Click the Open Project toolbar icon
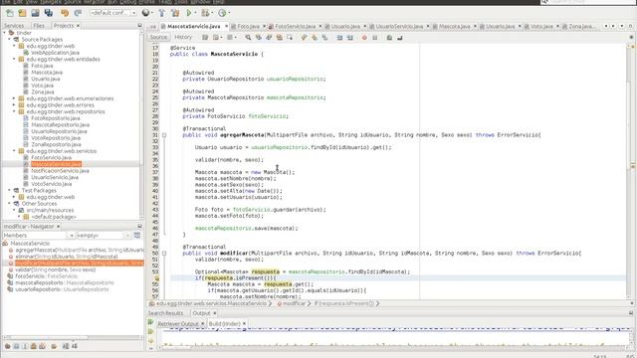Image resolution: width=637 pixels, height=358 pixels. [x=36, y=13]
